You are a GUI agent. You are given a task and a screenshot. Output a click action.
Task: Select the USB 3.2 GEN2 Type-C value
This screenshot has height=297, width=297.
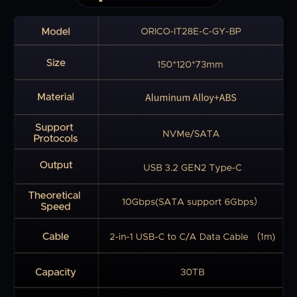click(193, 168)
